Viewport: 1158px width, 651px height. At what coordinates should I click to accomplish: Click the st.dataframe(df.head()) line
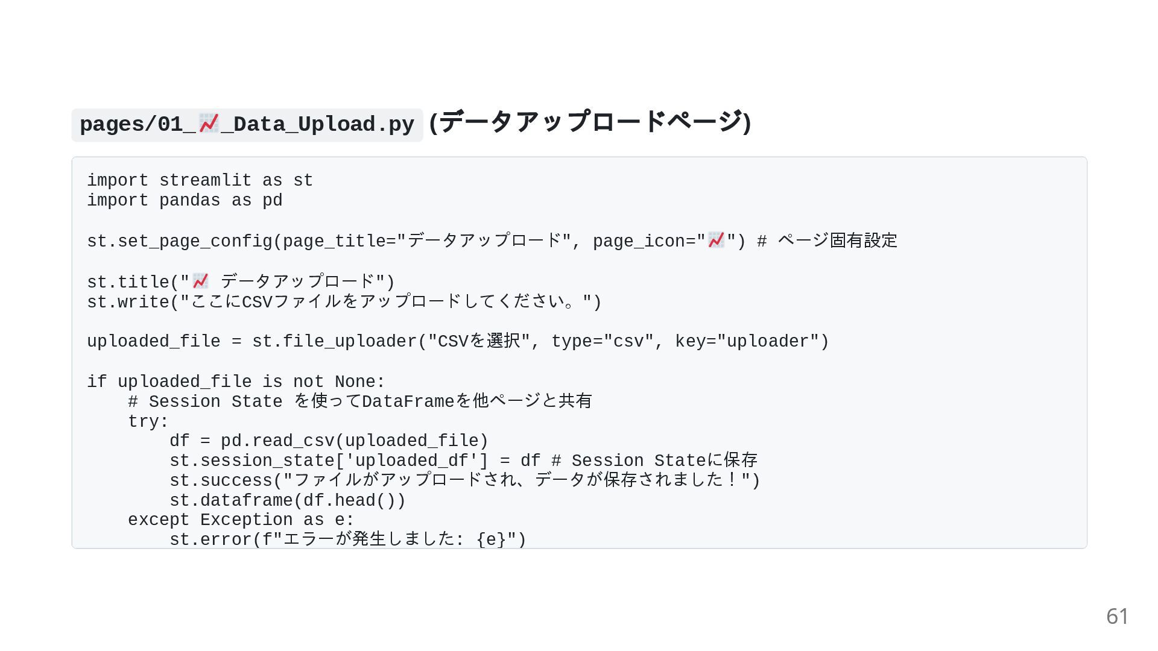point(288,501)
